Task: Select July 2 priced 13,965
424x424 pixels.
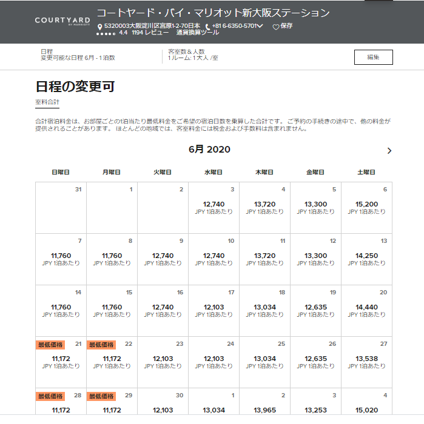Action: point(264,401)
